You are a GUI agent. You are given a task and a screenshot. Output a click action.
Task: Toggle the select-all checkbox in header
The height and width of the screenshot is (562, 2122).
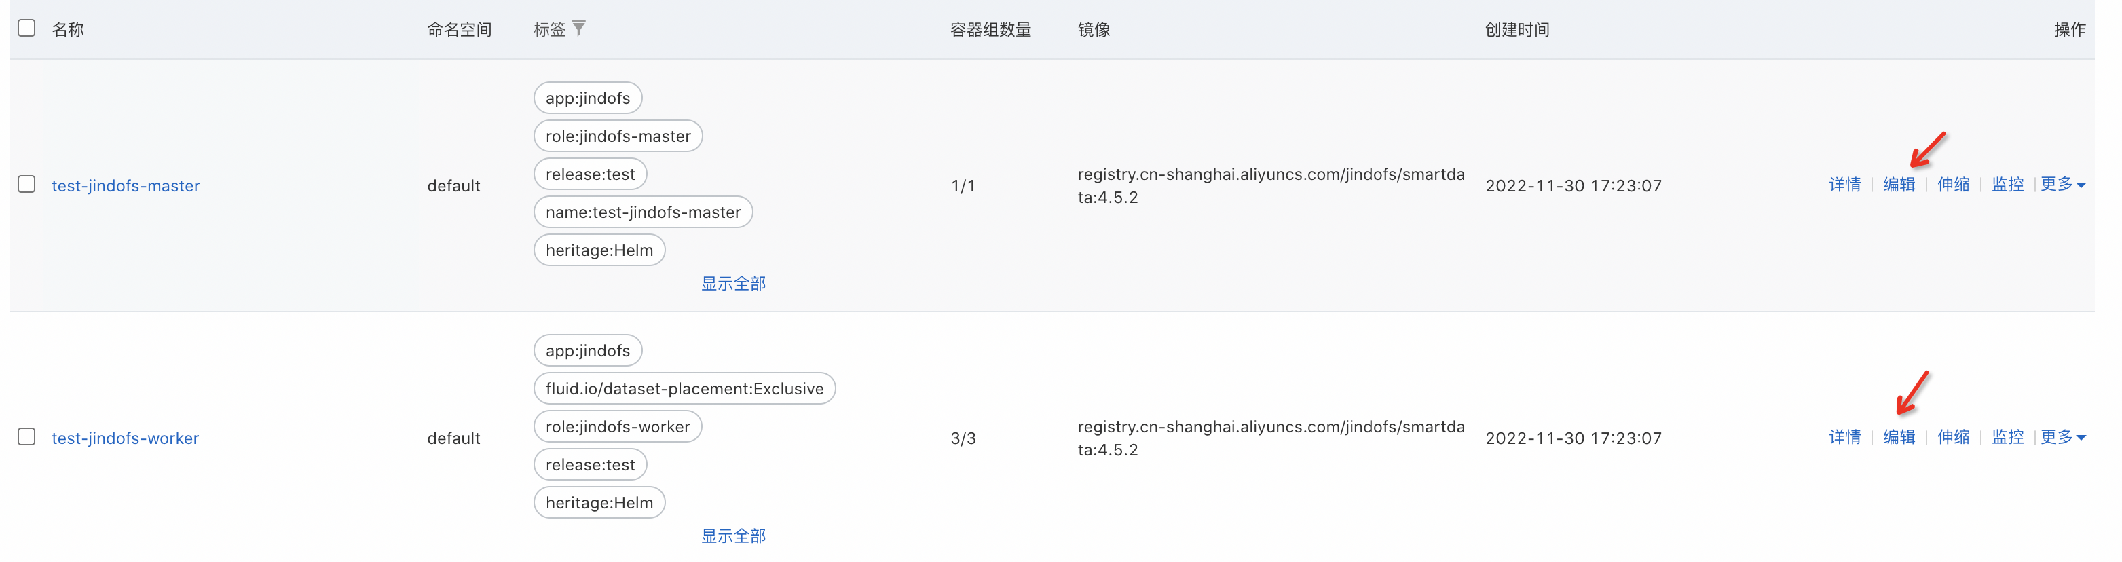coord(26,28)
